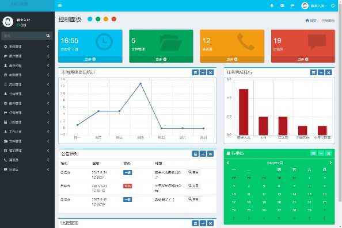Select the blue theme circle beside 控制面板
The image size is (342, 228).
pos(90,19)
